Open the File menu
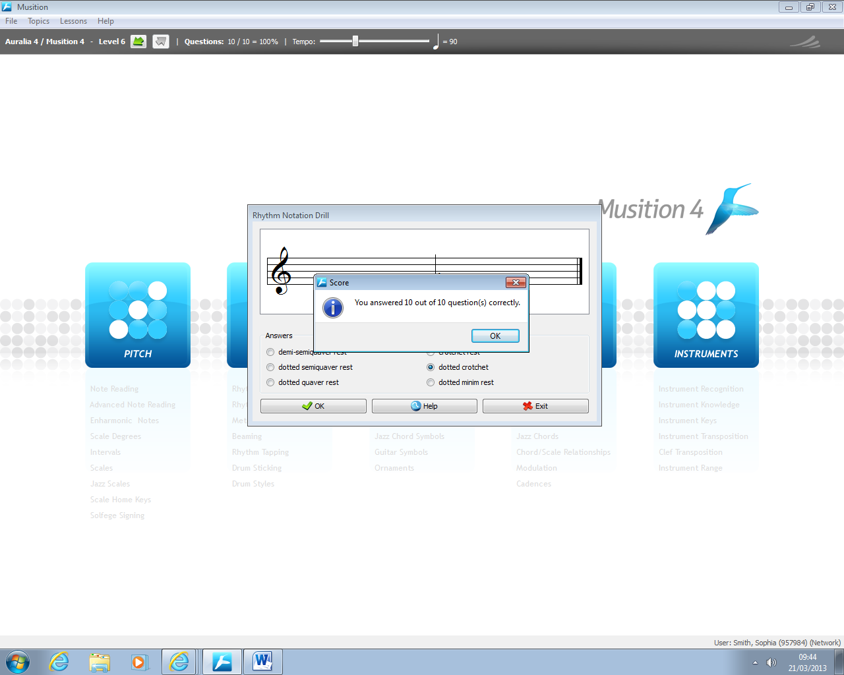Viewport: 844px width, 675px height. (x=11, y=21)
